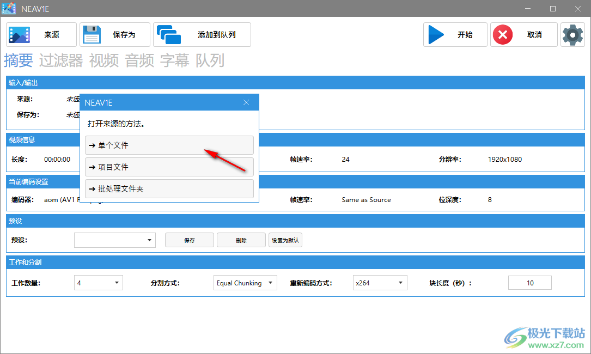Switch to the 摘要 tab
This screenshot has height=354, width=591.
19,60
